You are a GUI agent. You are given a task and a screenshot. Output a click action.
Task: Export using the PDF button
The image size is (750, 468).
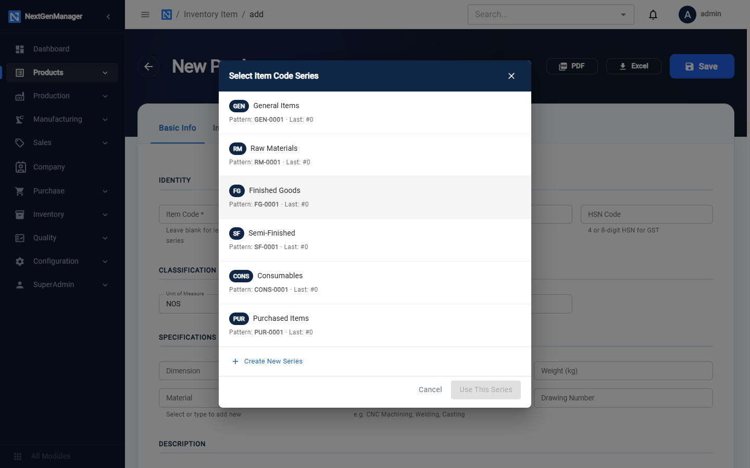(572, 66)
